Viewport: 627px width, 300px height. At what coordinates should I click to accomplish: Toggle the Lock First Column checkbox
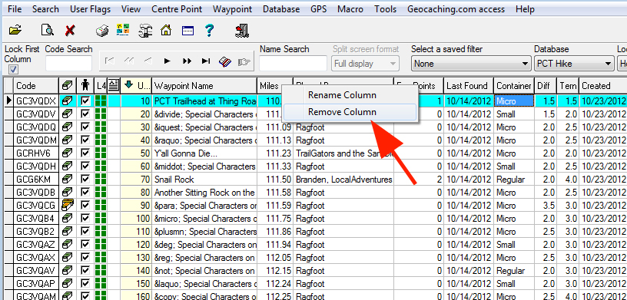tap(13, 70)
